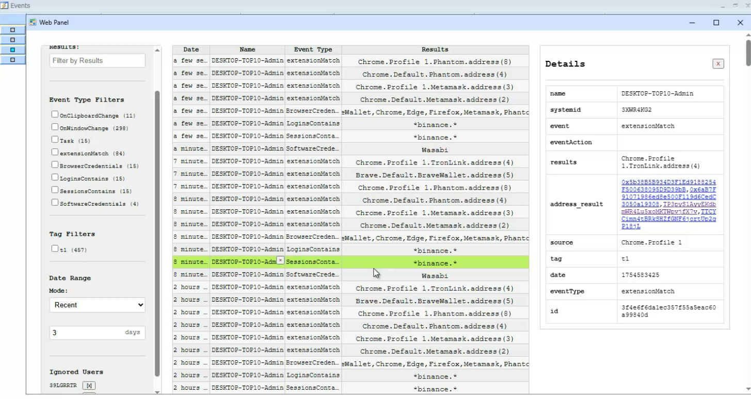Click the days number input showing 3
Viewport: 751px width, 399px height.
pyautogui.click(x=97, y=332)
